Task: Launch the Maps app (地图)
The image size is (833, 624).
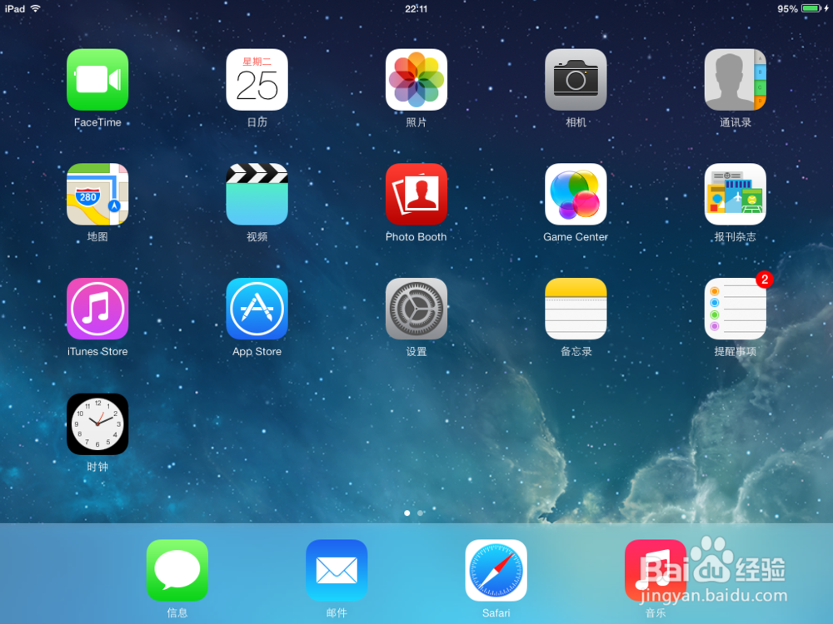Action: (x=97, y=194)
